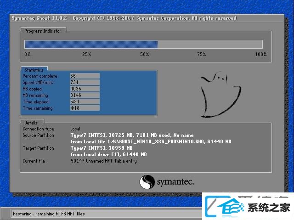Select the Speed (MB/min) value 731

[85, 82]
